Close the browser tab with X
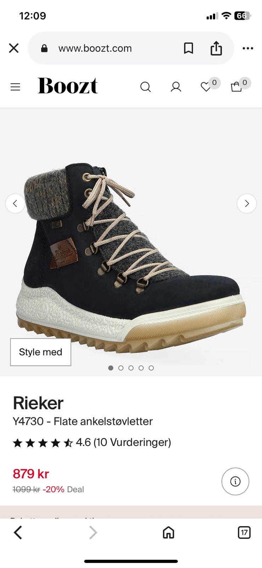 (14, 48)
